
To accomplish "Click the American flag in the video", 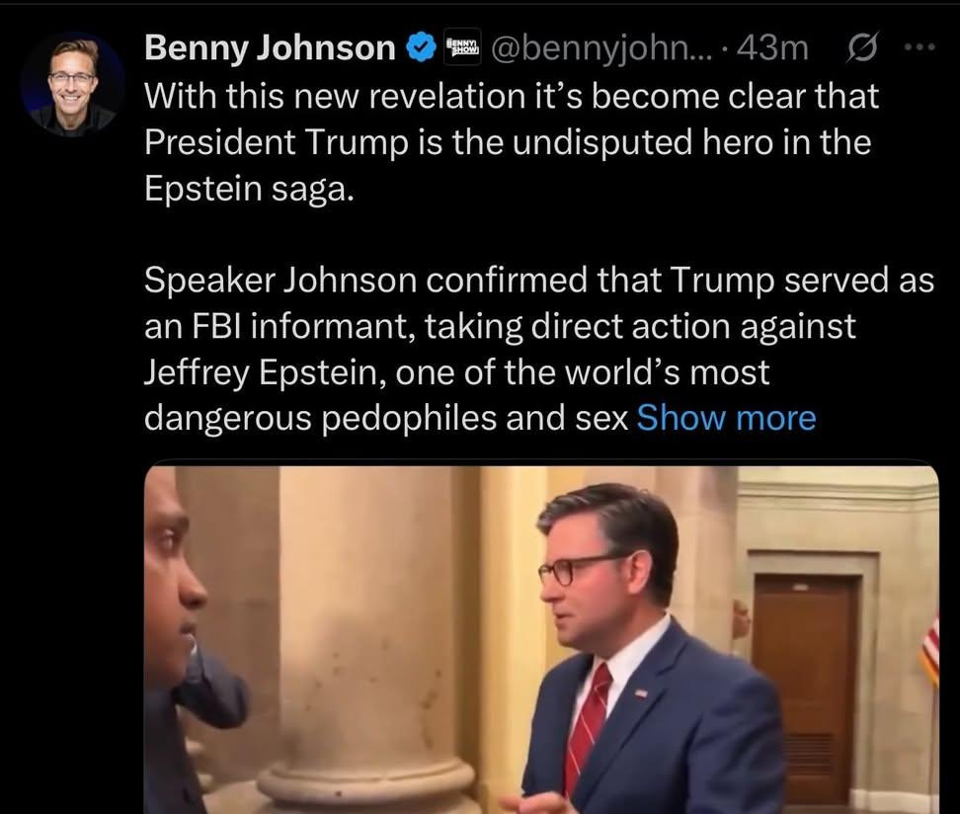I will pyautogui.click(x=930, y=648).
